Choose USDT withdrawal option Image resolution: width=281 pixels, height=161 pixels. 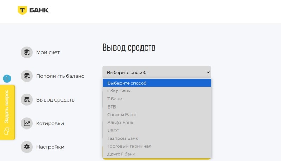pos(157,130)
